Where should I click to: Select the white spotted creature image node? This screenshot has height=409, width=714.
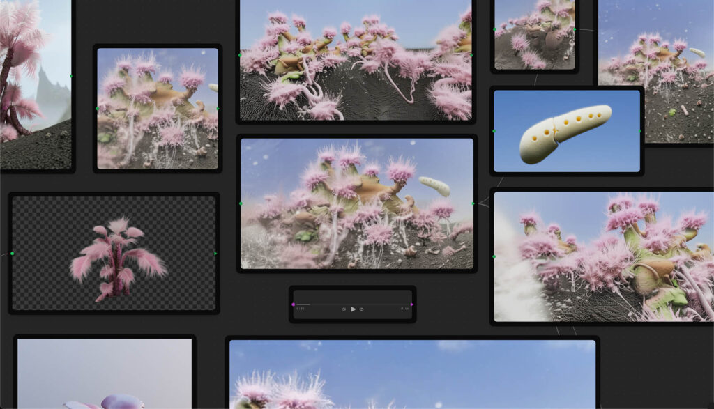[566, 131]
